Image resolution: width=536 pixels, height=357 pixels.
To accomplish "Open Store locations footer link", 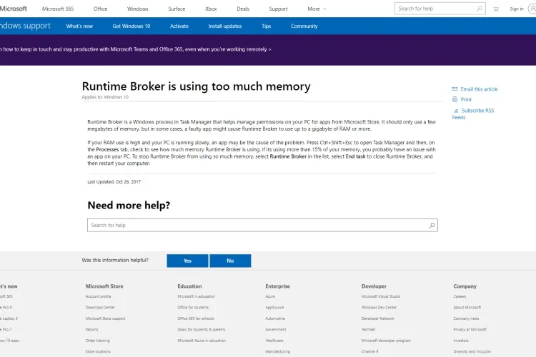I will coord(98,351).
